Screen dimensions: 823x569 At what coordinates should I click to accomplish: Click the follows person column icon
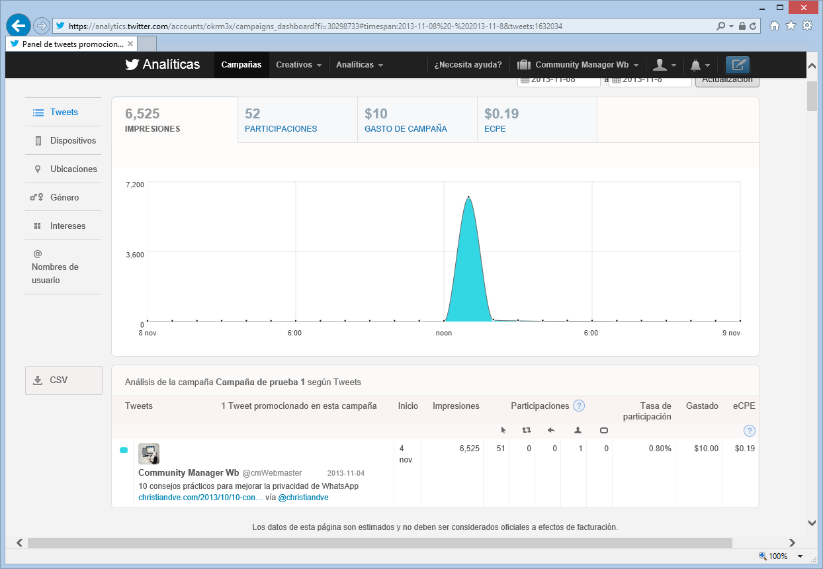[578, 430]
